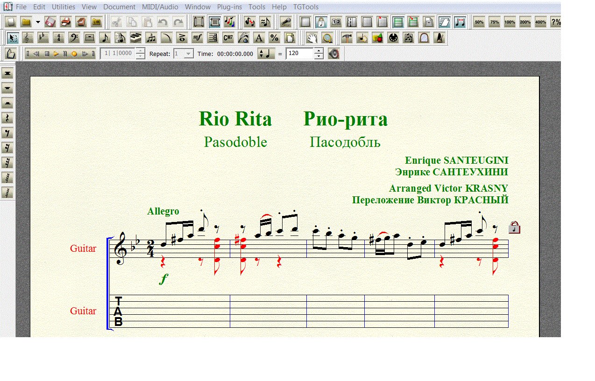
Task: Click the microphone icon
Action: tap(285, 22)
